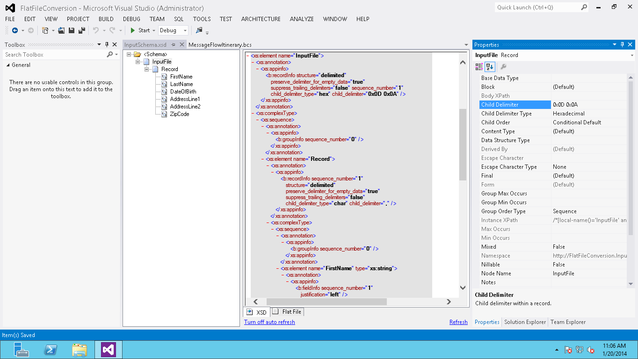The image size is (638, 359).
Task: Open the BUILD menu
Action: [106, 19]
